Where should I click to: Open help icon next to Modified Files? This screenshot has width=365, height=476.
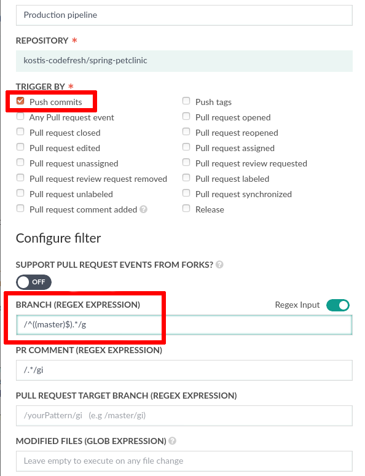(173, 441)
